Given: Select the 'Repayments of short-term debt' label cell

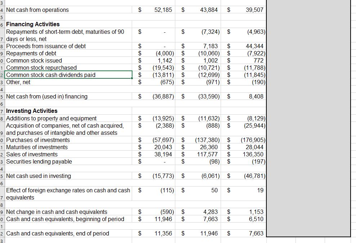Looking at the screenshot, I should 68,35.
